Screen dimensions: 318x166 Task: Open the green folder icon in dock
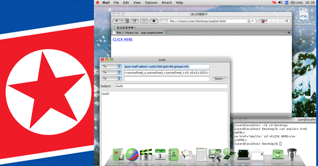pyautogui.click(x=278, y=155)
